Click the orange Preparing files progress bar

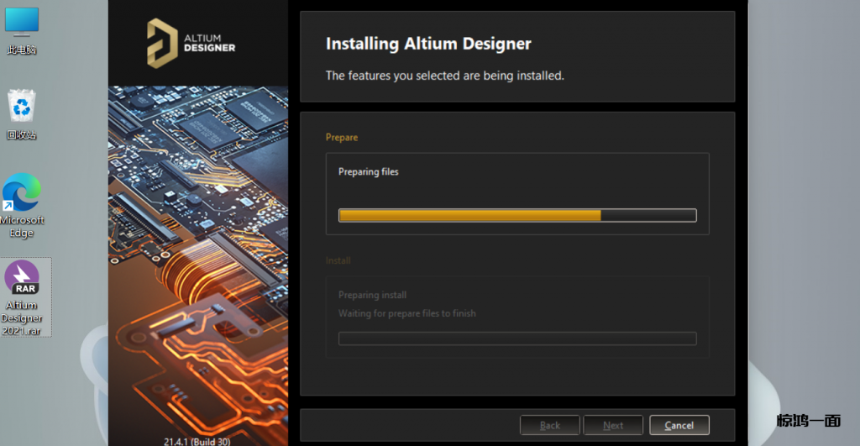pos(517,215)
